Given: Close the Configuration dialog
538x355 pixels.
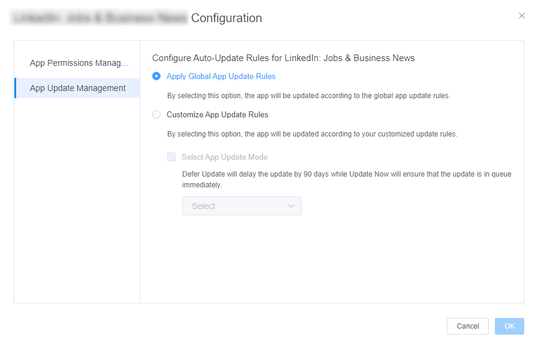Looking at the screenshot, I should 522,16.
